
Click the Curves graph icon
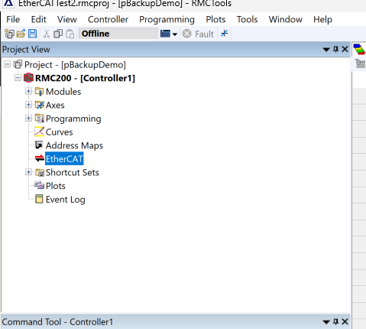point(39,132)
